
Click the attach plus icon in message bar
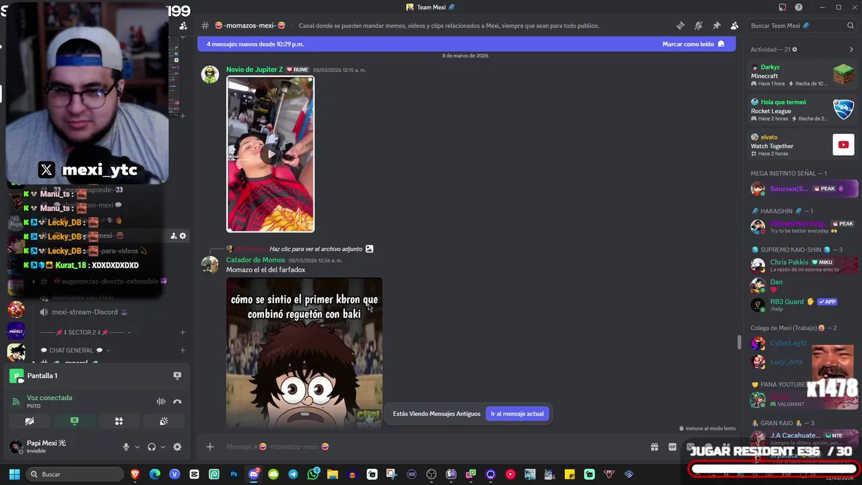click(x=210, y=447)
